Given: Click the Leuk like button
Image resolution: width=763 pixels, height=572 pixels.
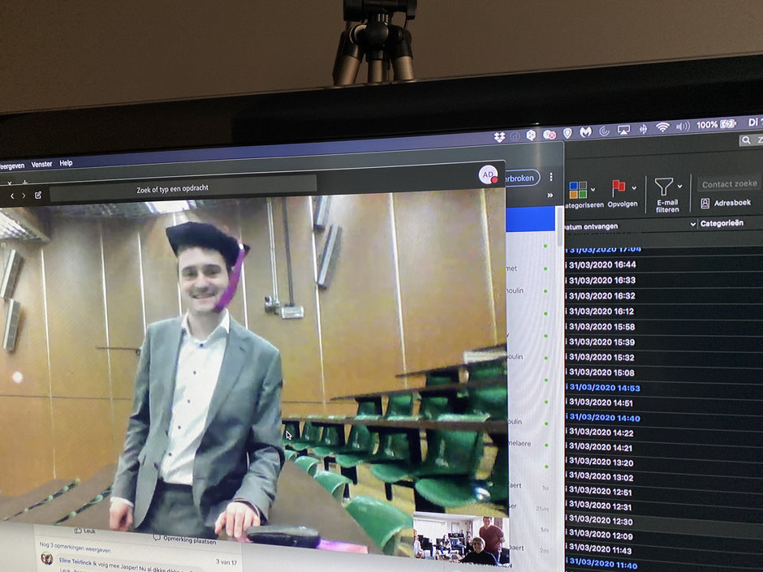Looking at the screenshot, I should click(x=84, y=531).
